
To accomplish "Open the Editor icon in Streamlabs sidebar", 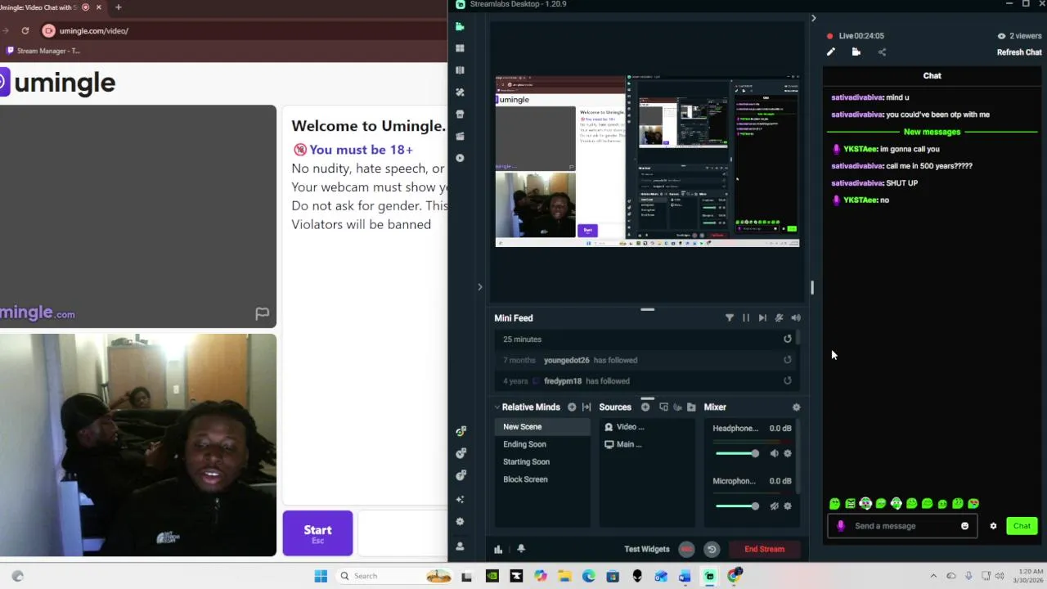I will coord(460,26).
